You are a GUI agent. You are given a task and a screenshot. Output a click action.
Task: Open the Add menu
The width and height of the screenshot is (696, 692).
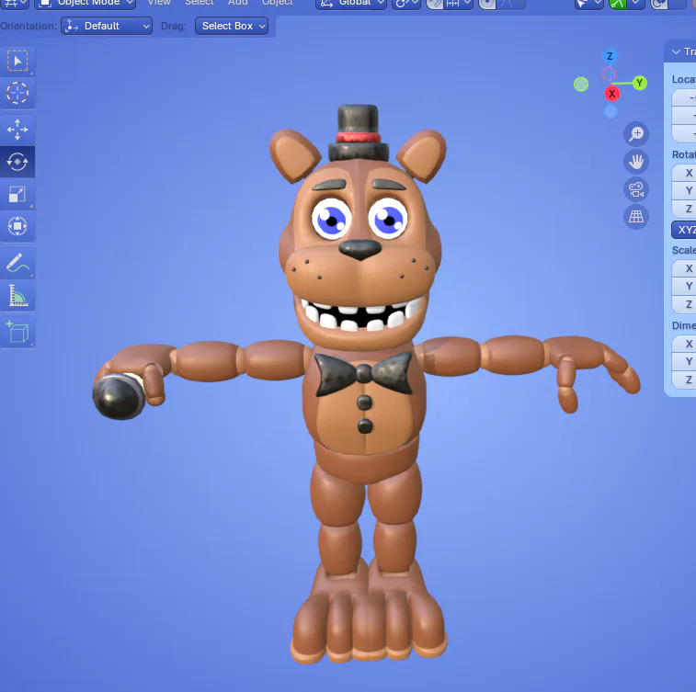tap(238, 3)
